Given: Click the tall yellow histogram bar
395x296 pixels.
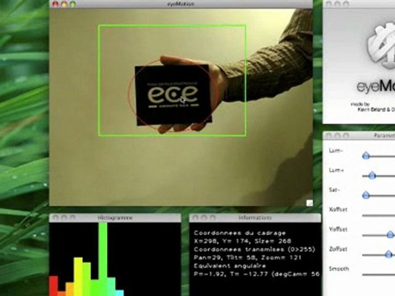Looking at the screenshot, I should pyautogui.click(x=78, y=277).
